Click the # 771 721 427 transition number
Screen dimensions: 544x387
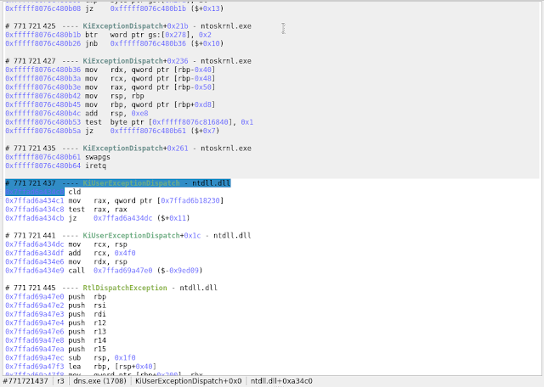pyautogui.click(x=31, y=61)
